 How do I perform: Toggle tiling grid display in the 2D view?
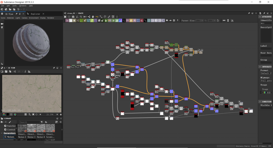click(x=26, y=114)
